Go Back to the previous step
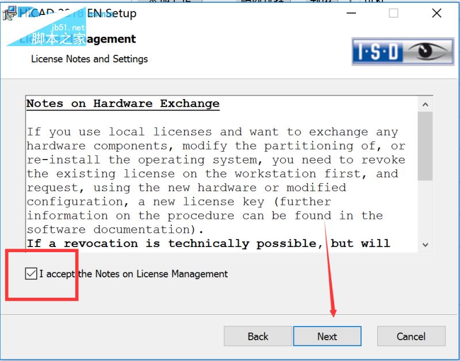 258,336
